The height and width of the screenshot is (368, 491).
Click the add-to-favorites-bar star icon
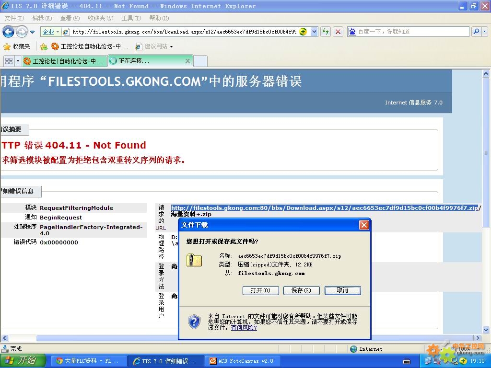44,46
